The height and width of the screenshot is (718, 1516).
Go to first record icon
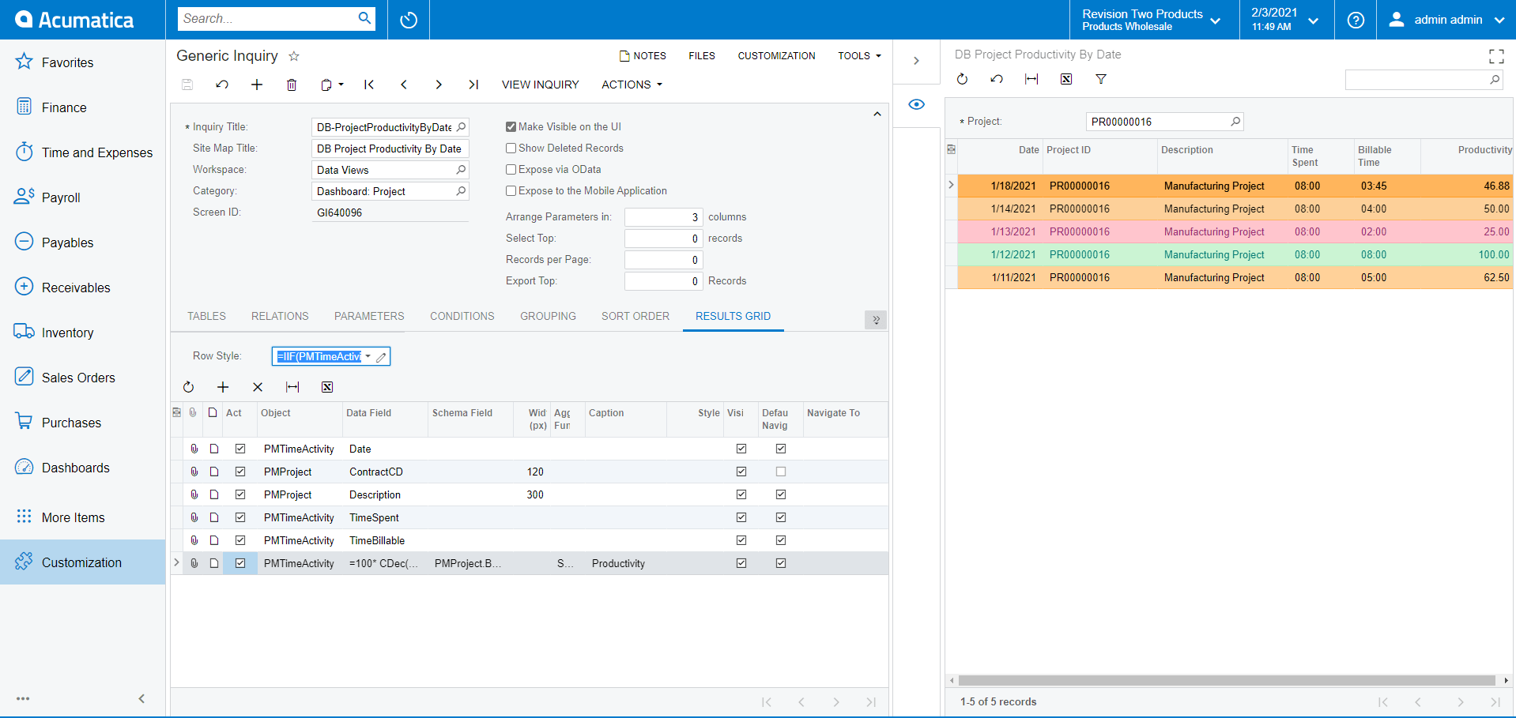369,85
